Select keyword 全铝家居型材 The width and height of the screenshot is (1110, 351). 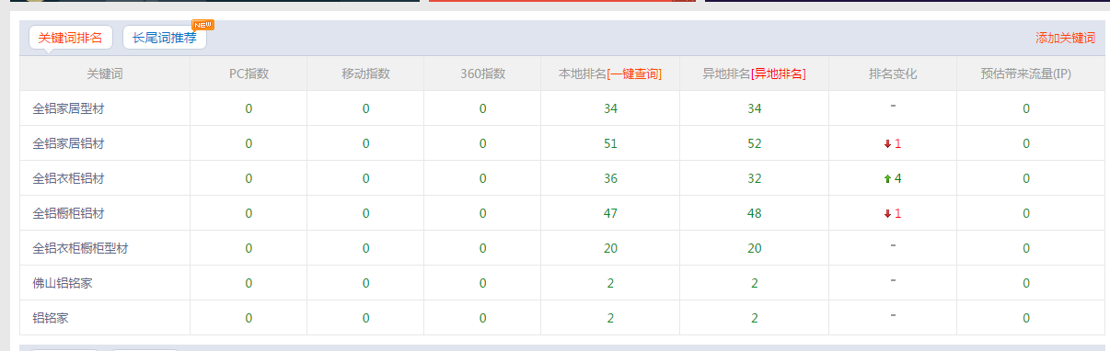click(x=69, y=108)
